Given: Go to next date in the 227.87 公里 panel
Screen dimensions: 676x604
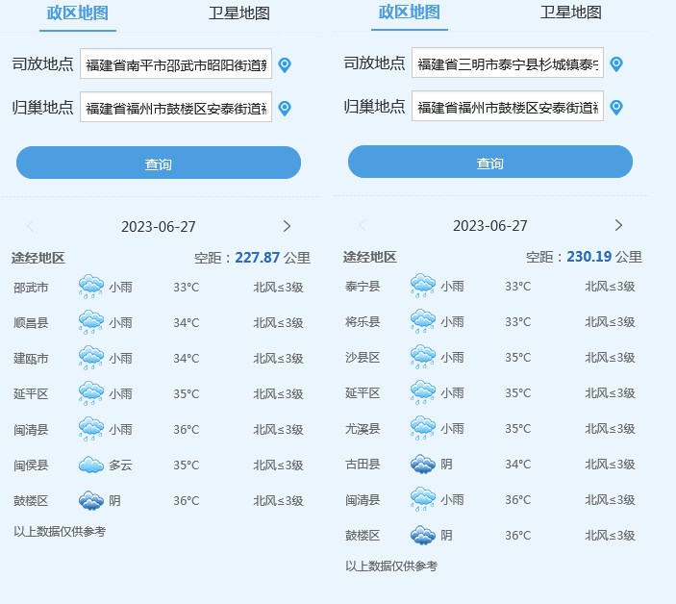Looking at the screenshot, I should pyautogui.click(x=287, y=226).
